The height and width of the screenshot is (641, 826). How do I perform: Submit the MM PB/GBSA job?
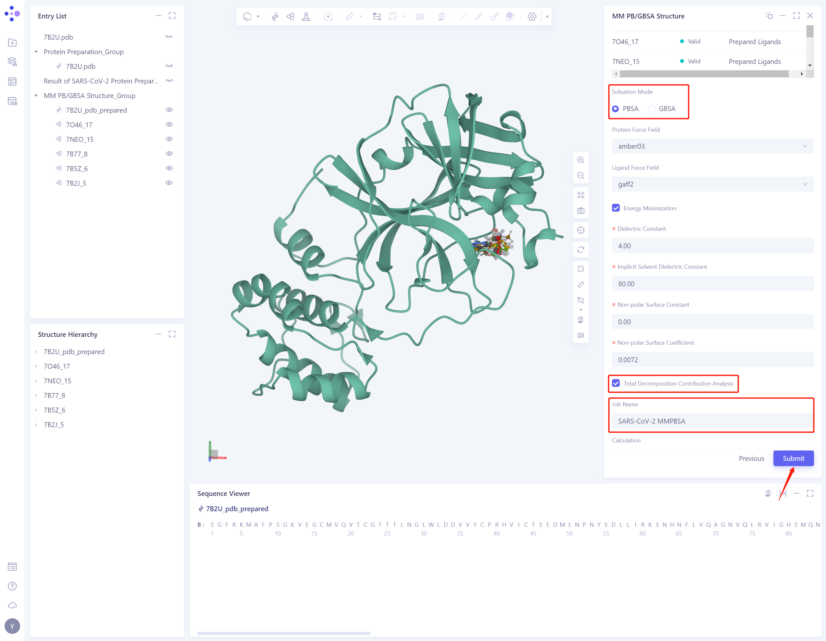pyautogui.click(x=793, y=458)
